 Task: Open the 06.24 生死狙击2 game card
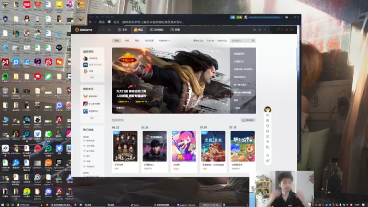click(155, 151)
